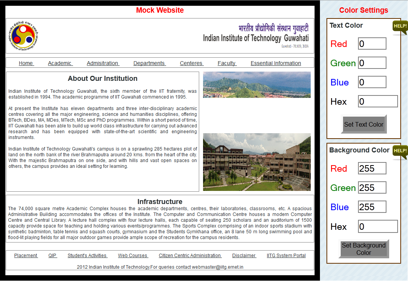
Task: Click the Text Color panel heading
Action: tap(346, 25)
